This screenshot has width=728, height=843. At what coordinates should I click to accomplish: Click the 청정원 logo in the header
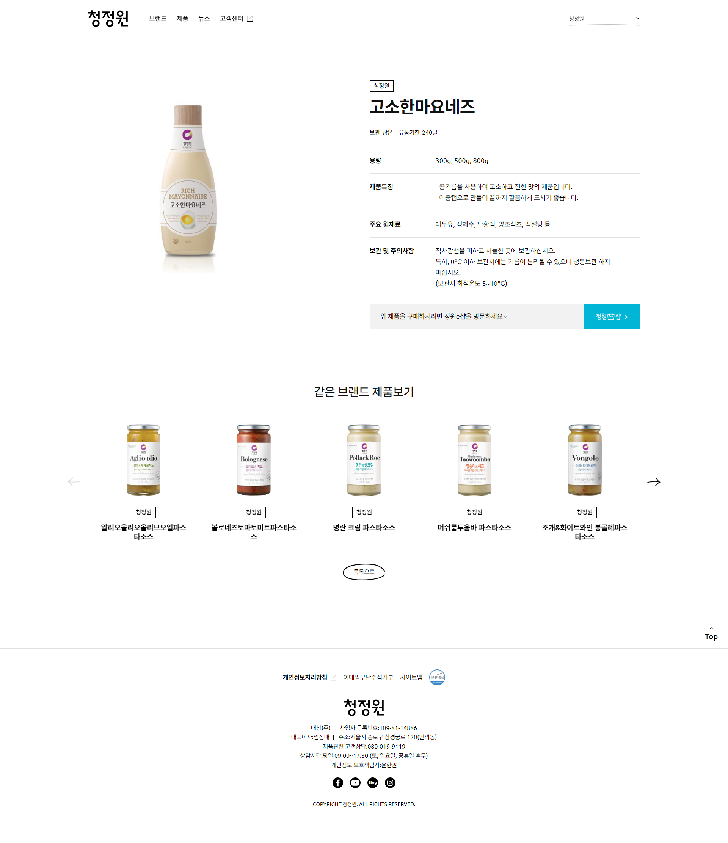pyautogui.click(x=108, y=18)
